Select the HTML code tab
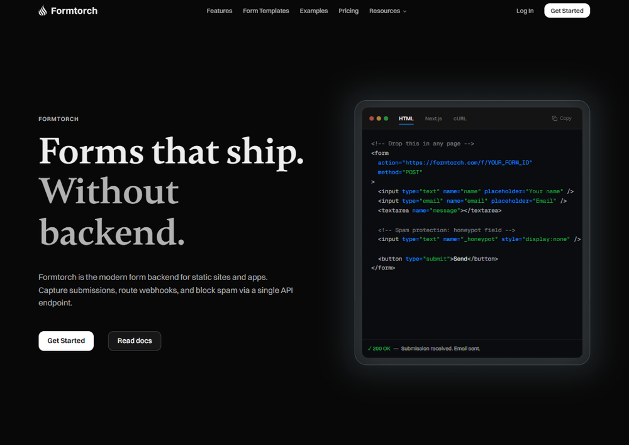629x445 pixels. (x=406, y=118)
